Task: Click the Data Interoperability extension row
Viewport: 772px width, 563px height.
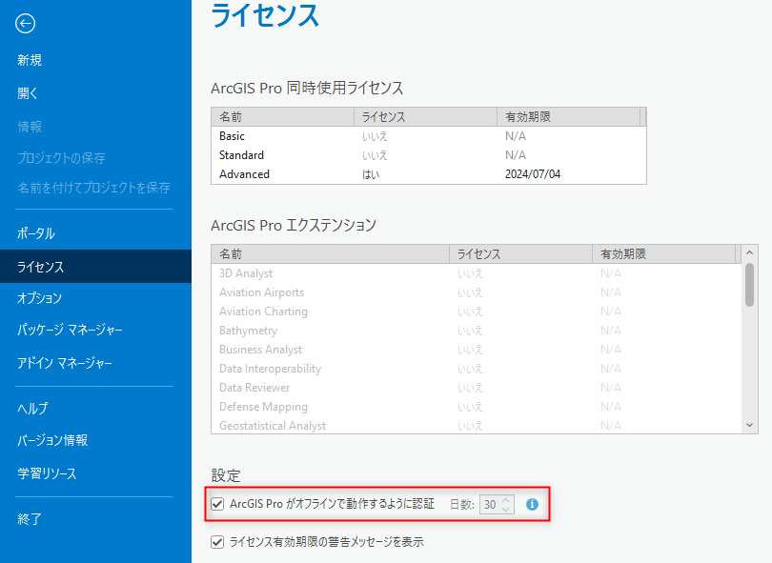Action: tap(477, 369)
